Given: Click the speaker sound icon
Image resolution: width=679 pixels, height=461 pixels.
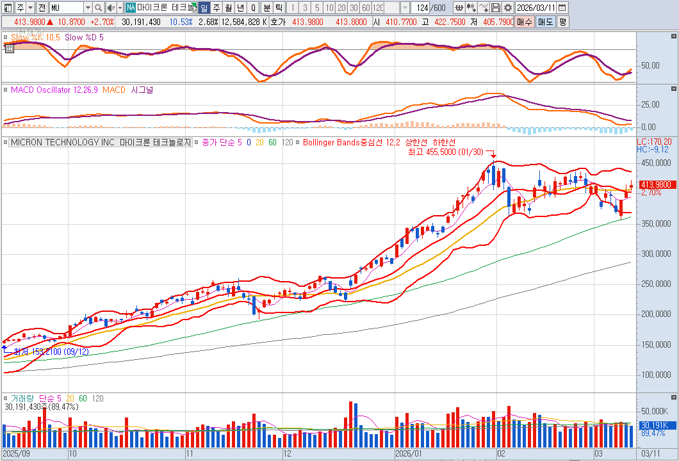Looking at the screenshot, I should pos(110,8).
